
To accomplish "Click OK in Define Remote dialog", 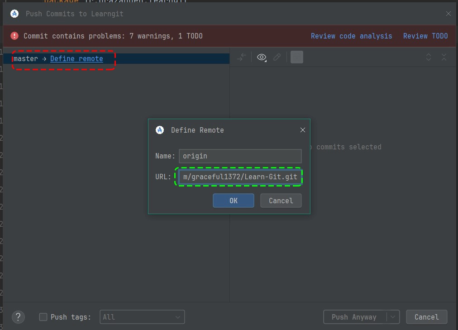I will tap(234, 201).
